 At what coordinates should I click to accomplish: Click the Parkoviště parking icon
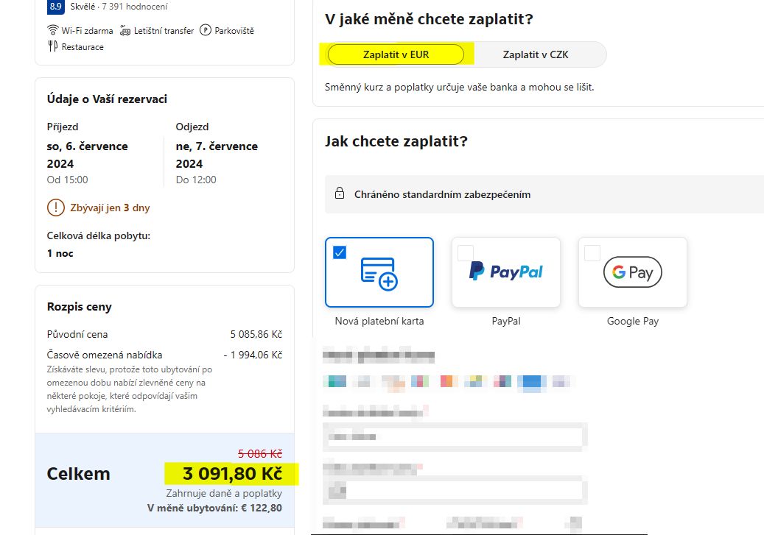[206, 30]
